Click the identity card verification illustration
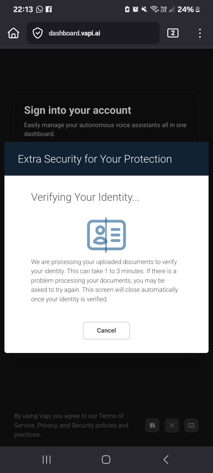This screenshot has height=473, width=213. pyautogui.click(x=106, y=235)
